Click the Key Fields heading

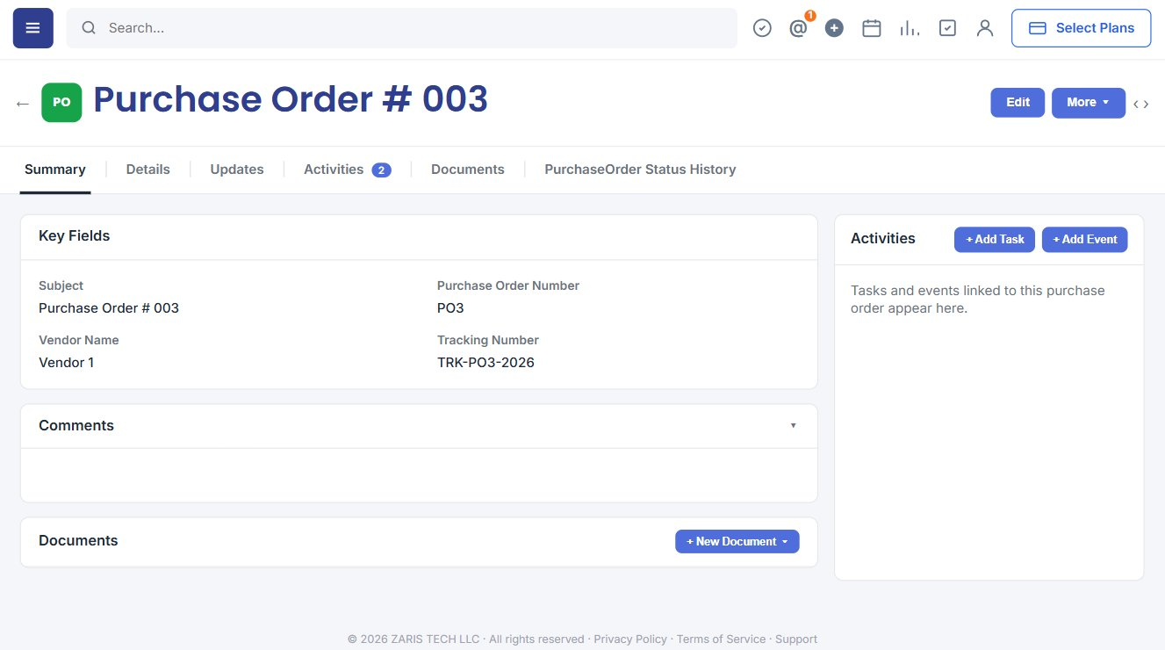75,235
